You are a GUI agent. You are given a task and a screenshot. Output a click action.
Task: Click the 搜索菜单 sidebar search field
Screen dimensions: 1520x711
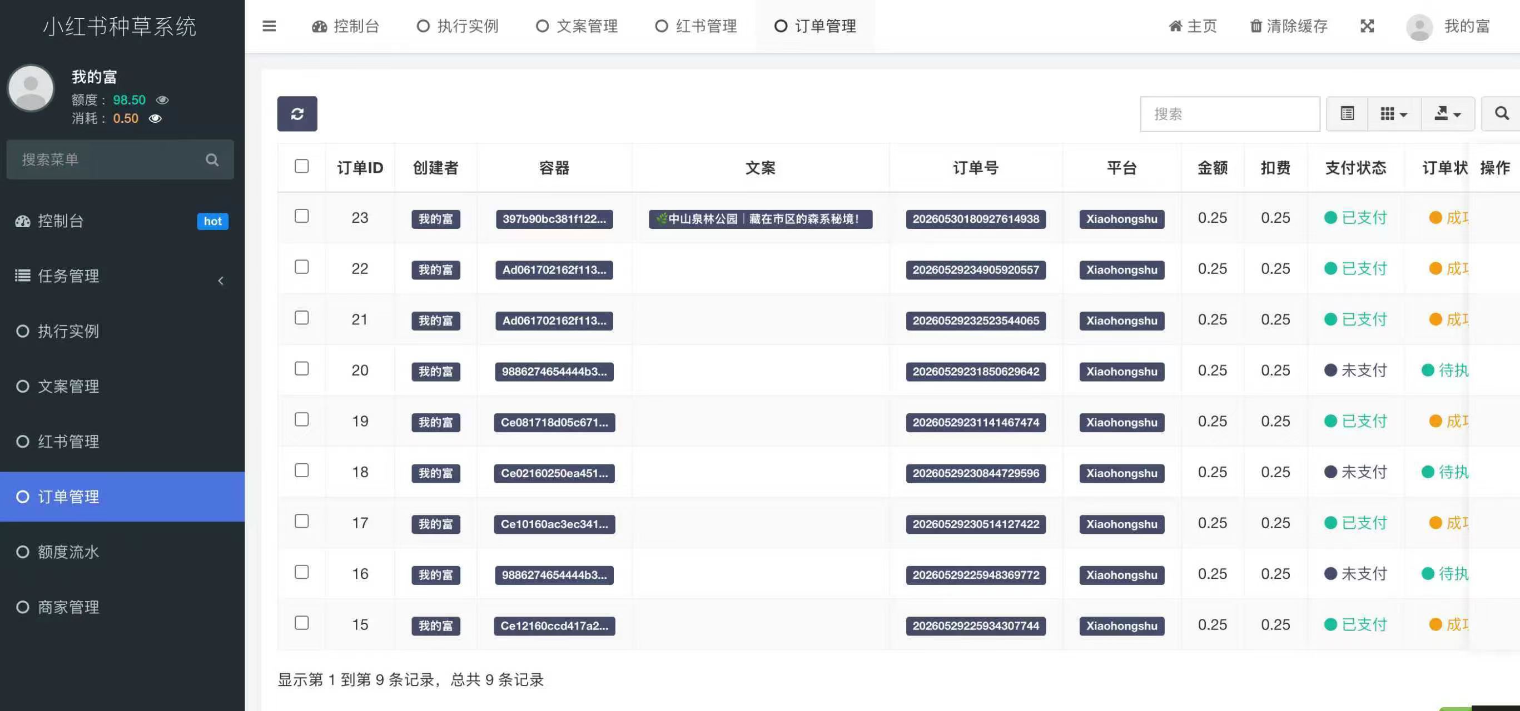(120, 159)
